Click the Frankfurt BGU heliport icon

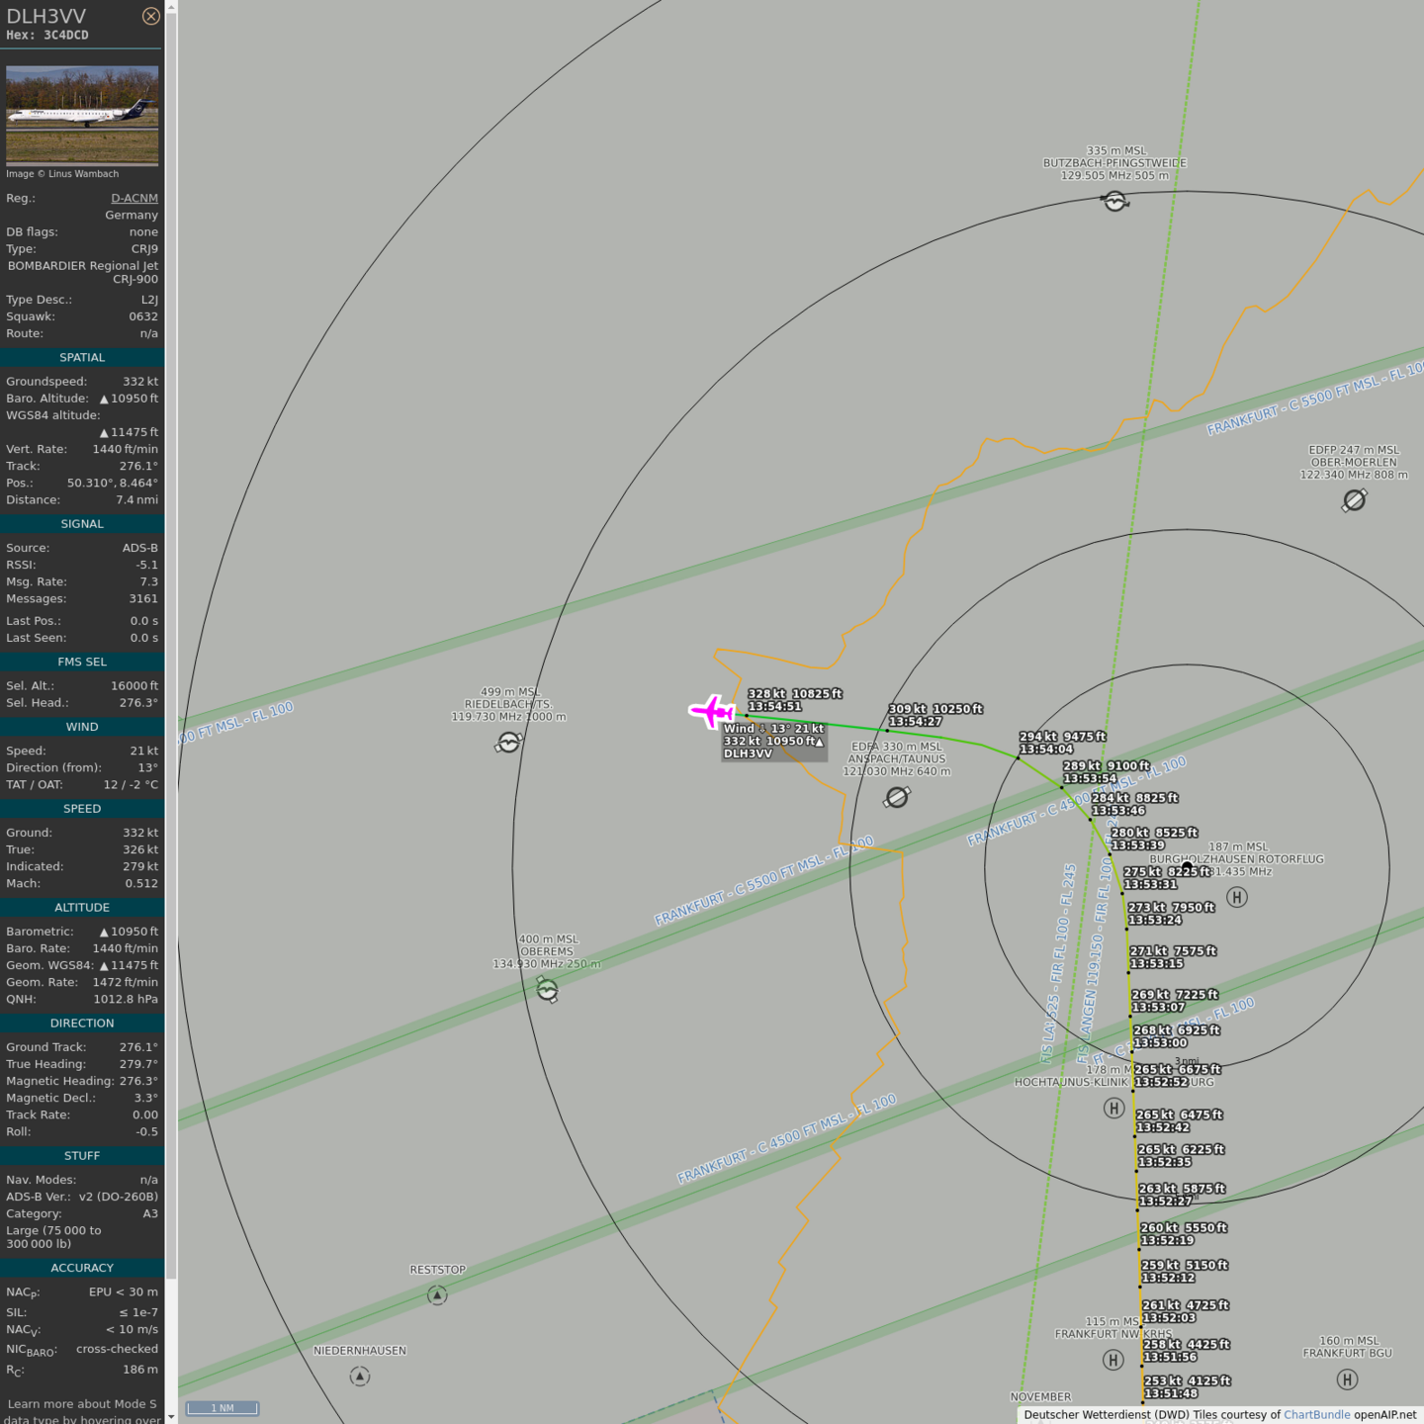(1347, 1379)
